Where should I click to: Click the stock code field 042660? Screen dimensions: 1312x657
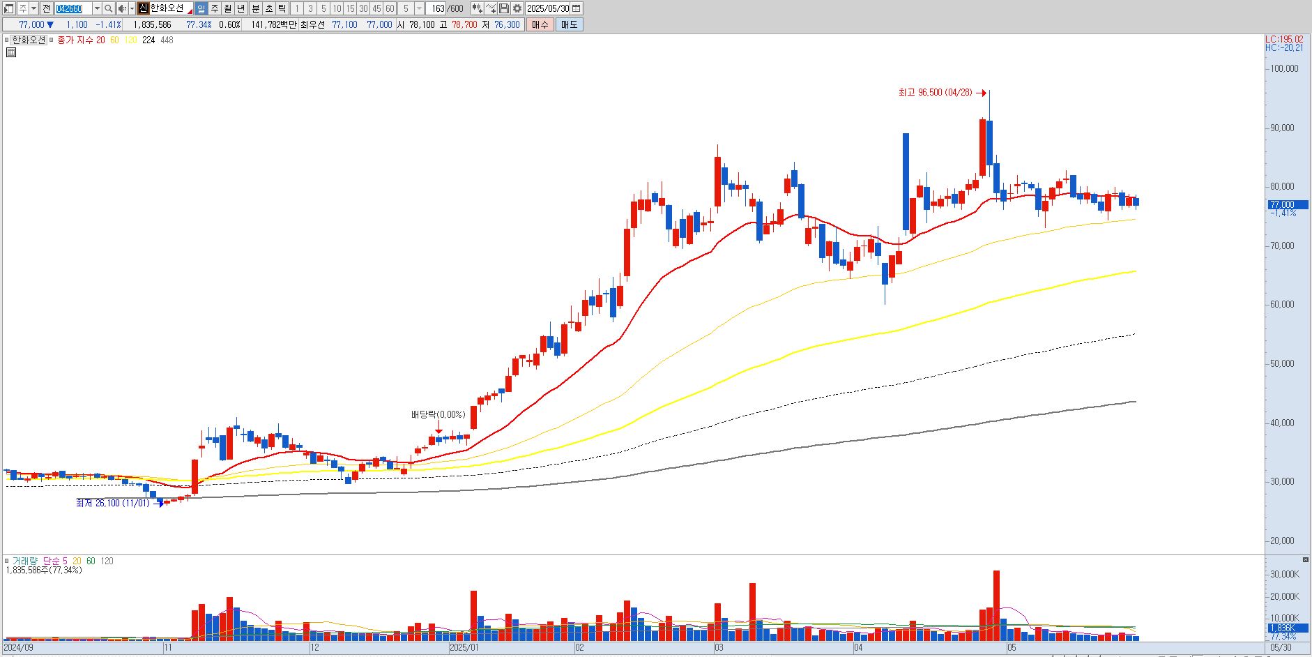pyautogui.click(x=73, y=8)
